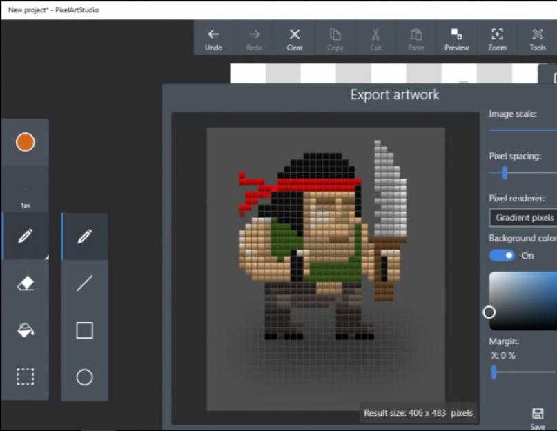Clear the canvas with Clear button

(x=295, y=39)
